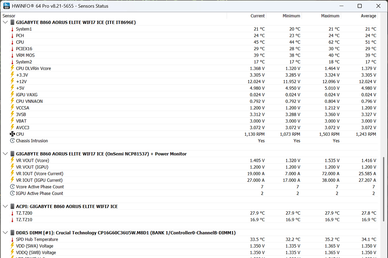
Task: Click the chip icon of ITE IT8696E group
Action: pos(12,22)
